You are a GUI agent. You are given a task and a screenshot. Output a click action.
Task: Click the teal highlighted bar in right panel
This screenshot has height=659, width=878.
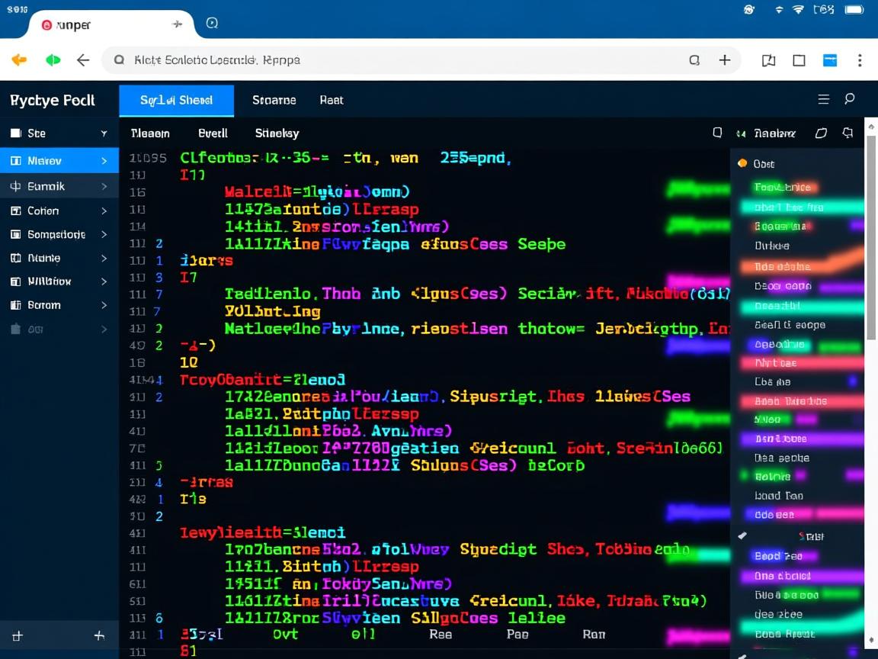pyautogui.click(x=800, y=207)
